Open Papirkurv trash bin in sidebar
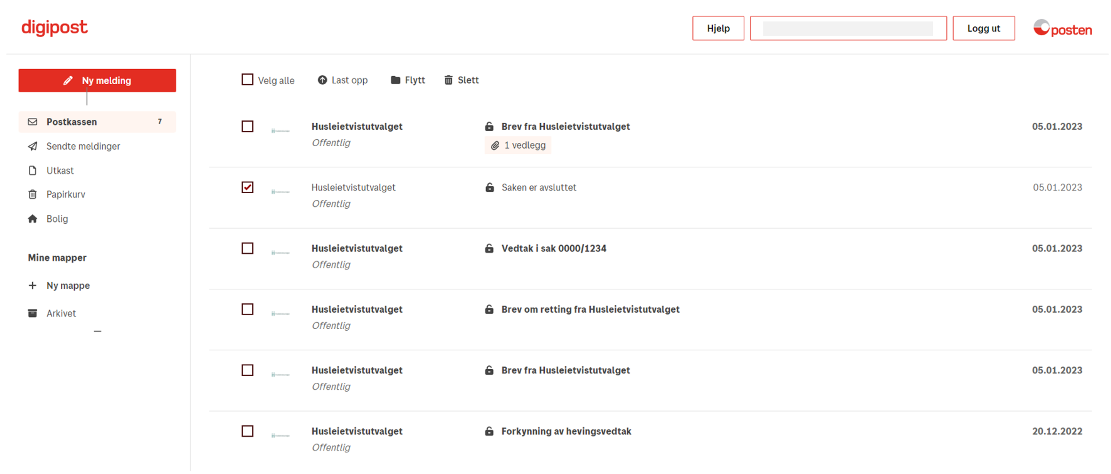 66,194
